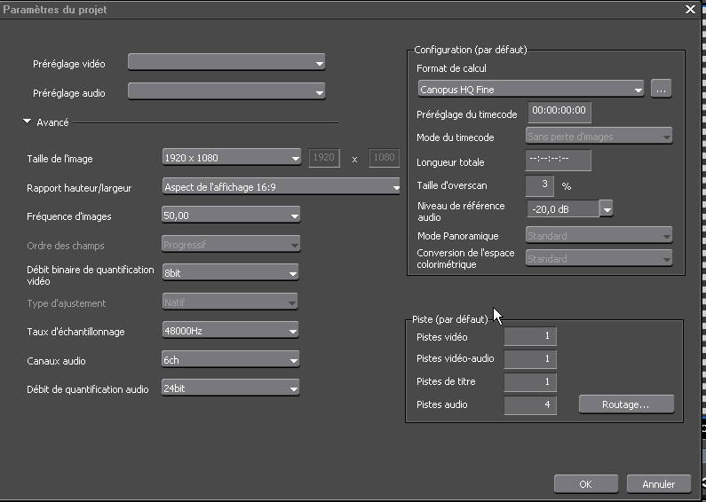
Task: Open the Taux d'échantillonnage dropdown
Action: tap(231, 331)
